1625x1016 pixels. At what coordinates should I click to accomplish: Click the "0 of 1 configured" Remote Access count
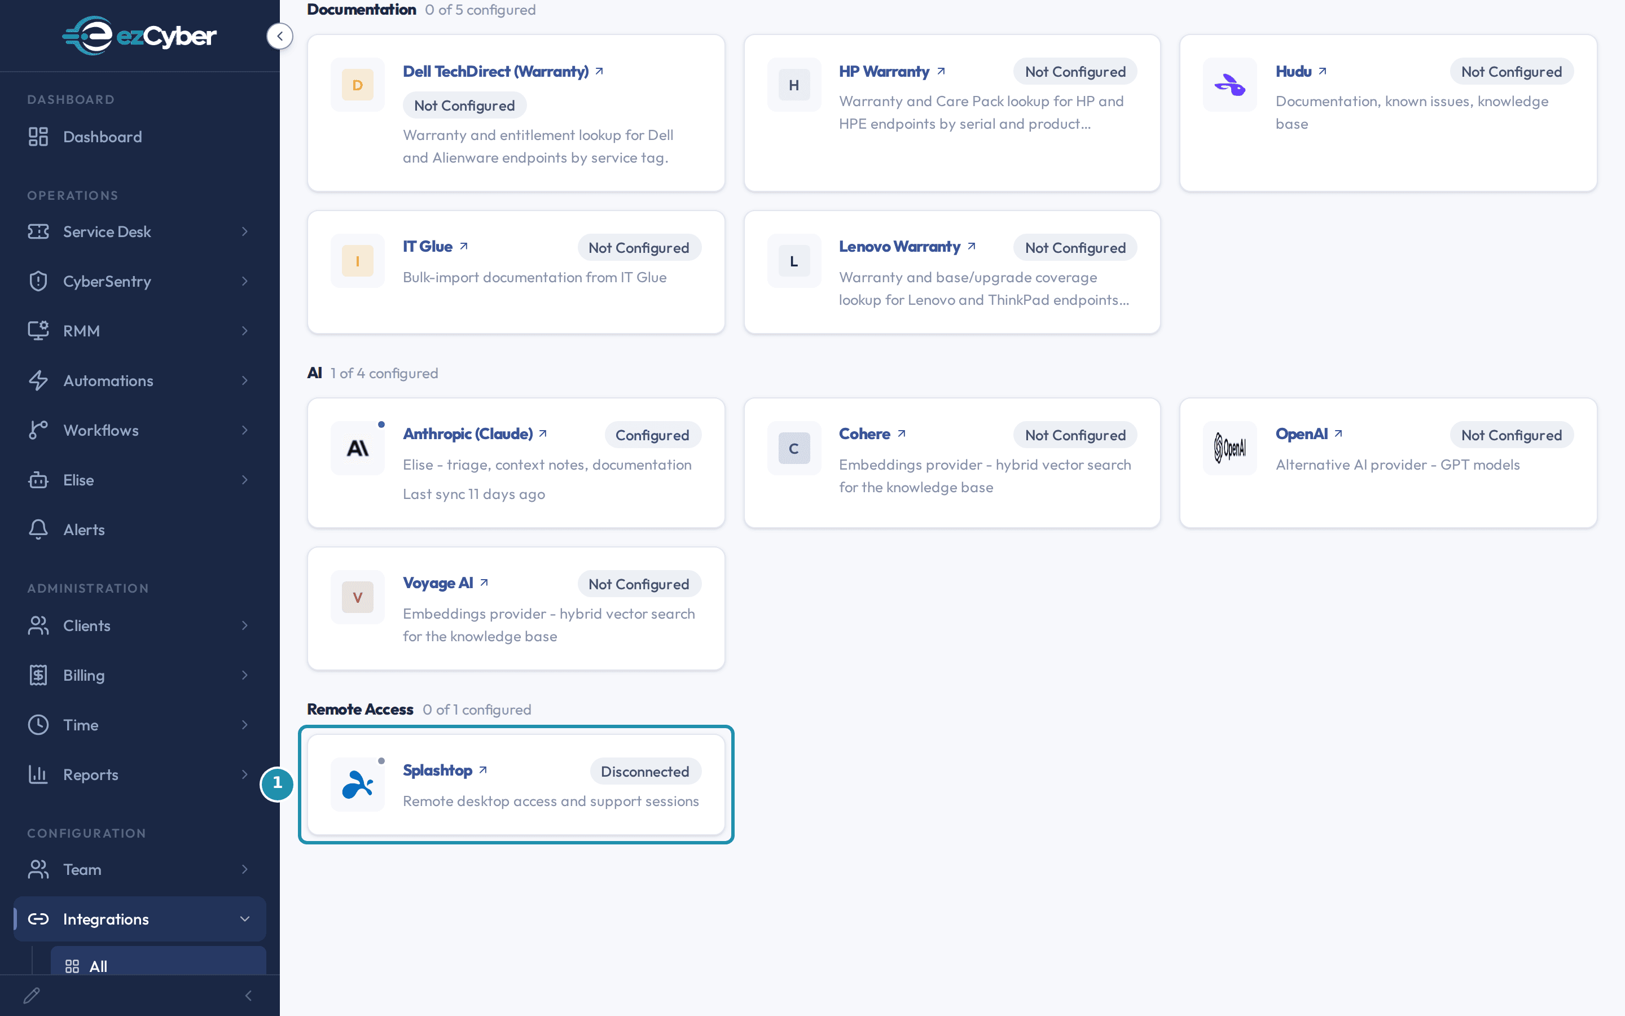point(477,710)
